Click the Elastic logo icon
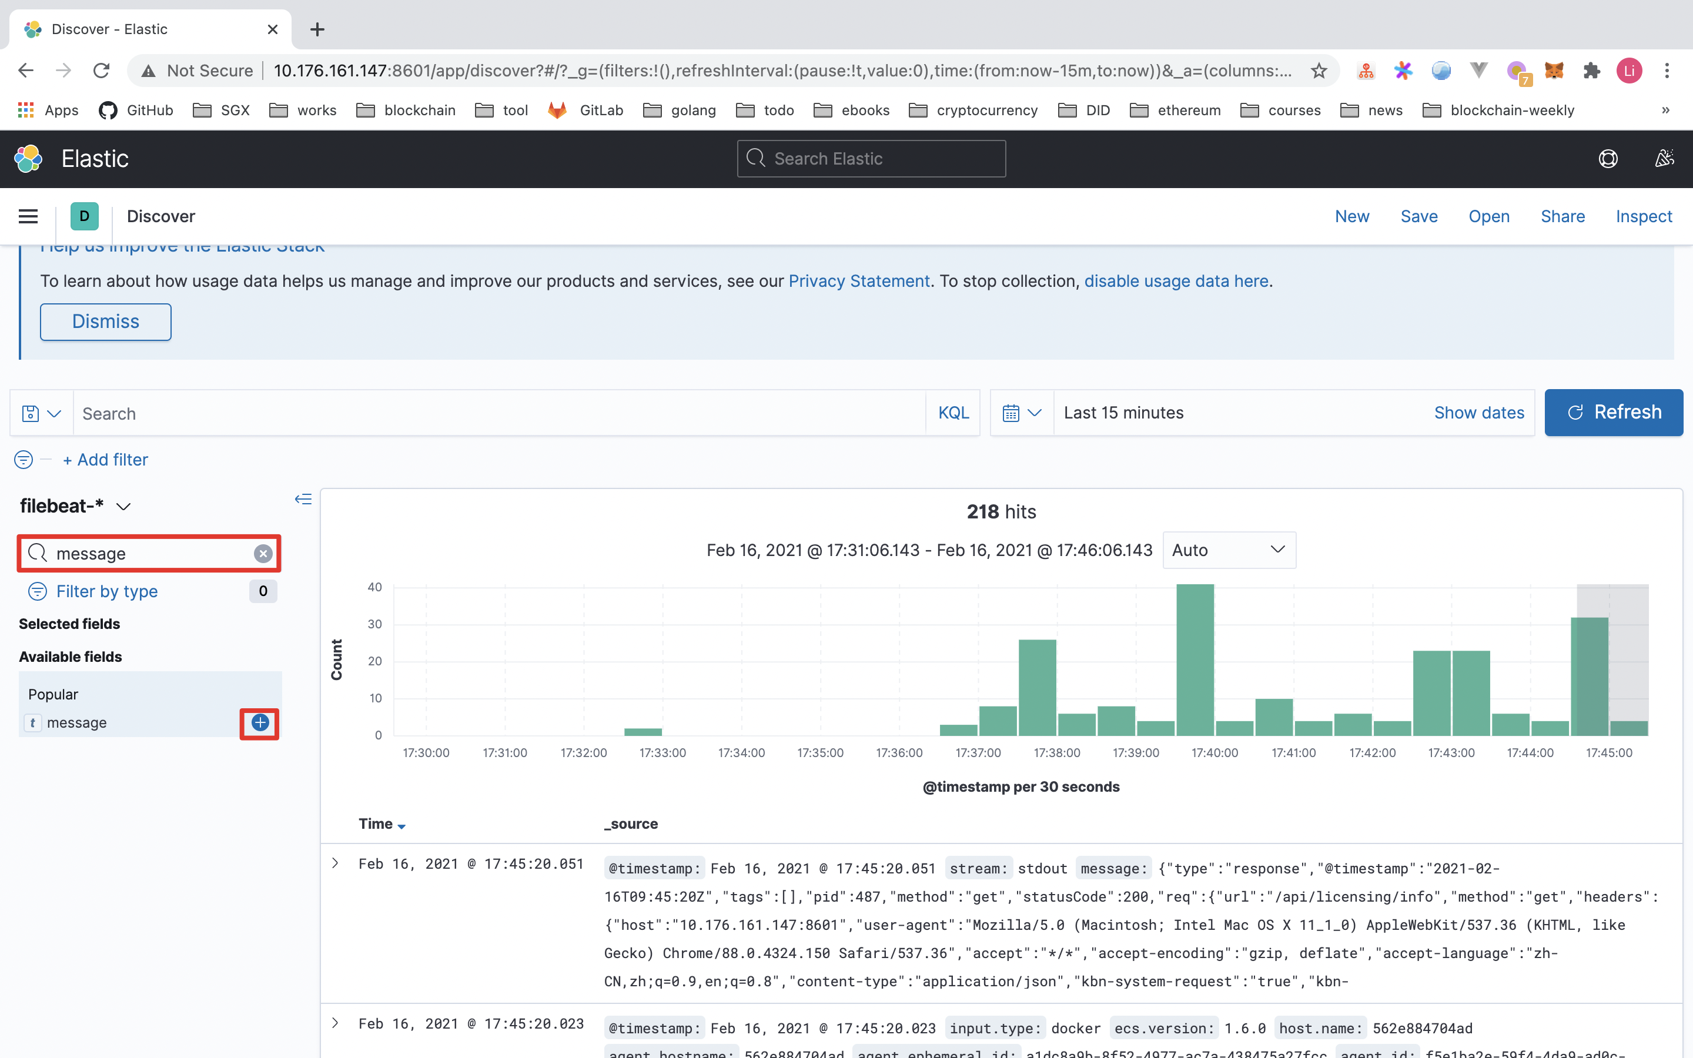The height and width of the screenshot is (1058, 1693). click(x=29, y=159)
